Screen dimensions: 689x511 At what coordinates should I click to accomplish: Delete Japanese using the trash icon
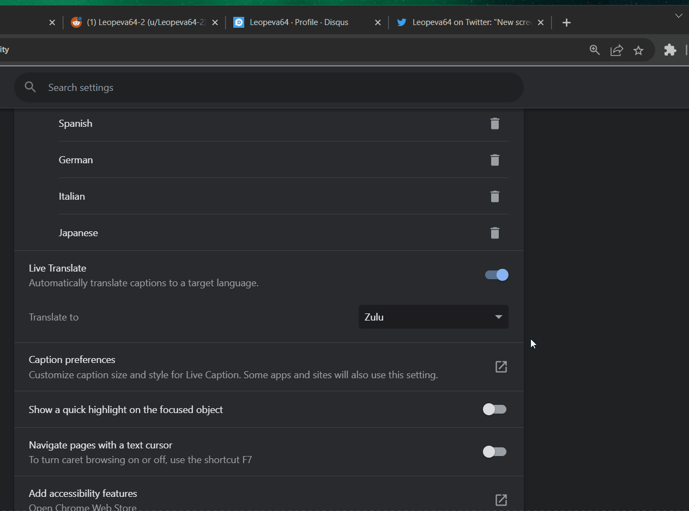[x=494, y=233]
